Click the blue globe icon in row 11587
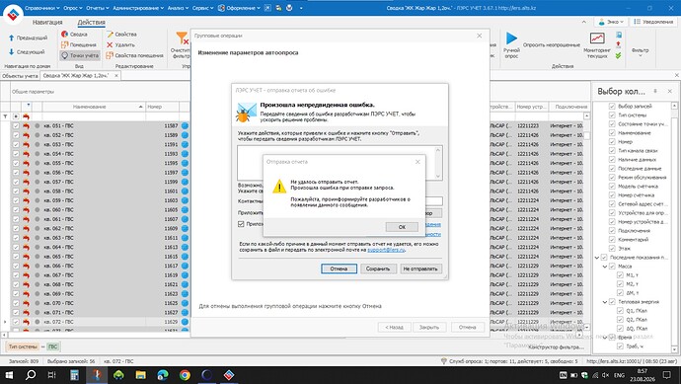Viewport: 681px width, 384px height. click(x=185, y=126)
